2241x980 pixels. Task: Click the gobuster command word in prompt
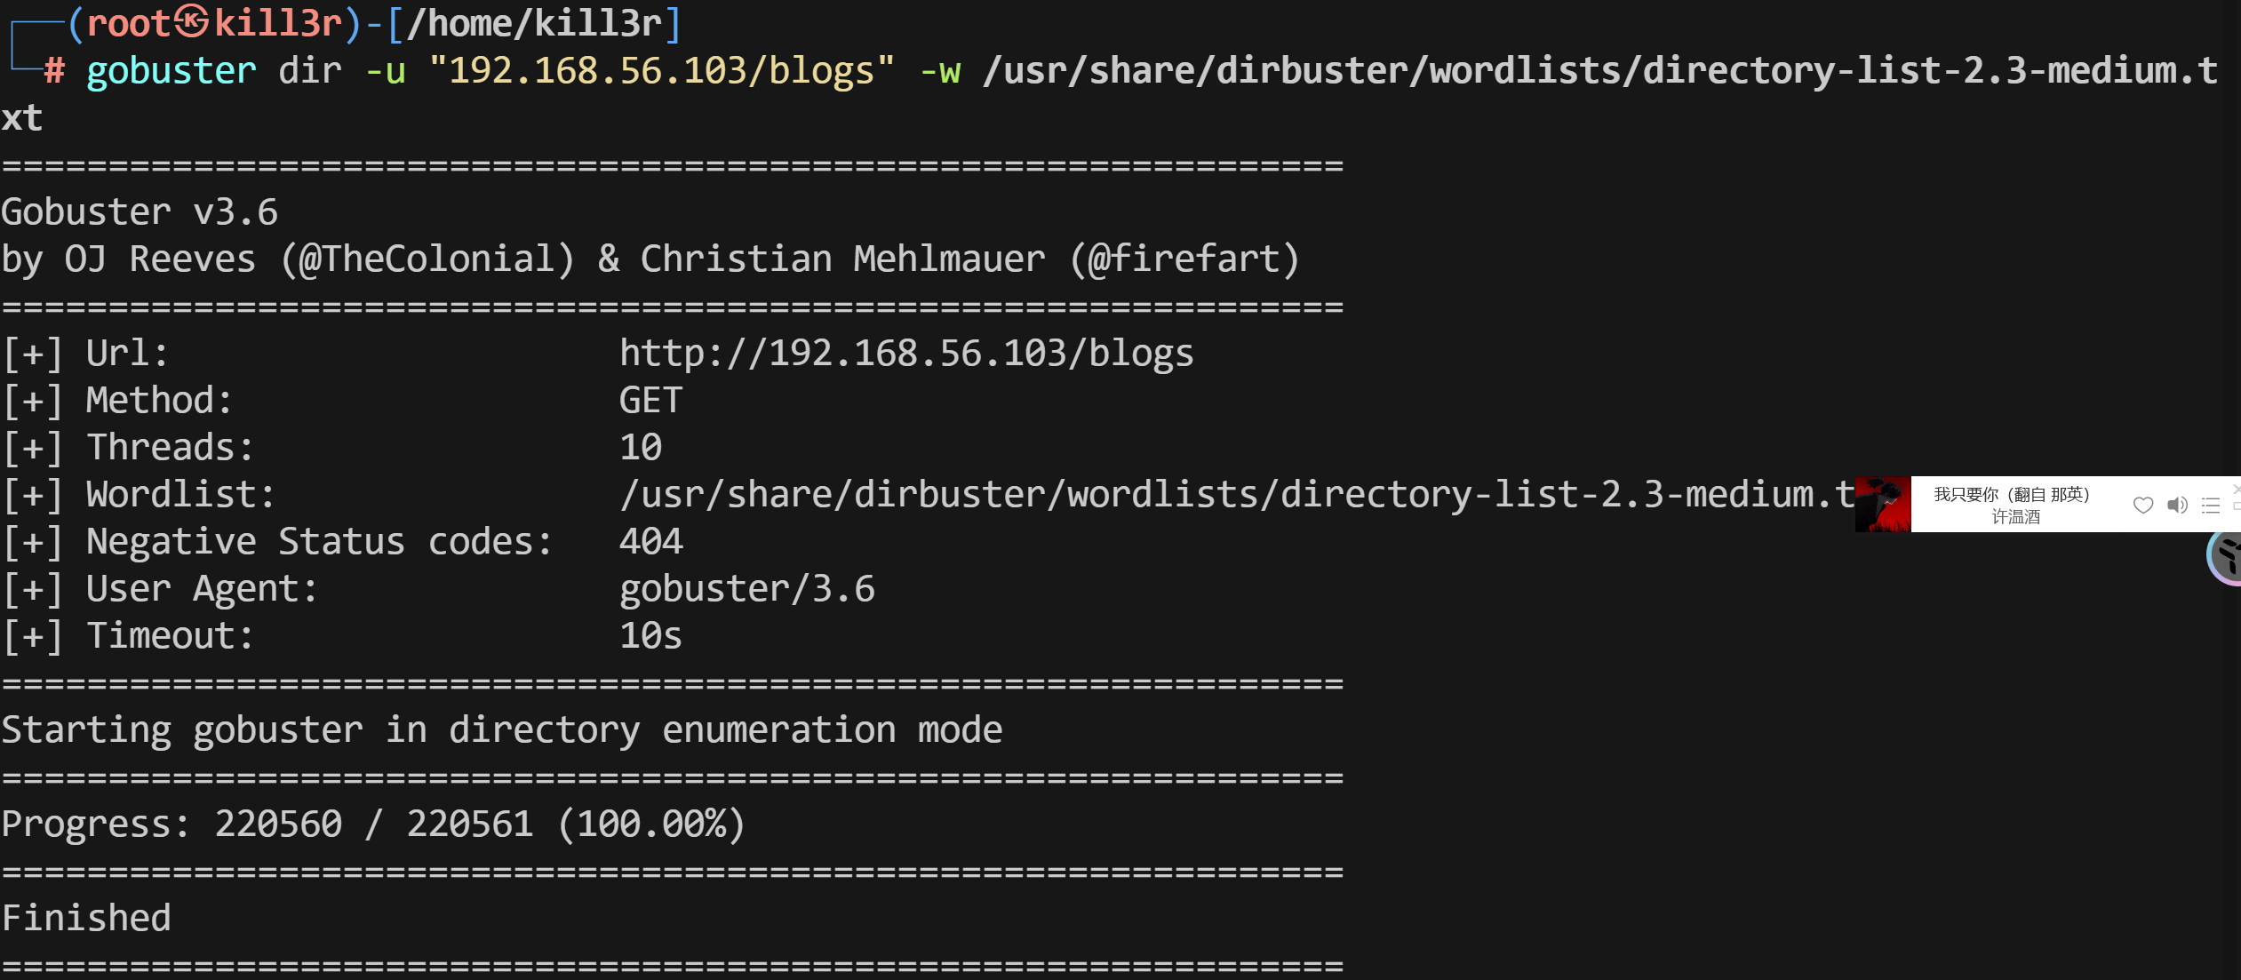click(x=171, y=70)
